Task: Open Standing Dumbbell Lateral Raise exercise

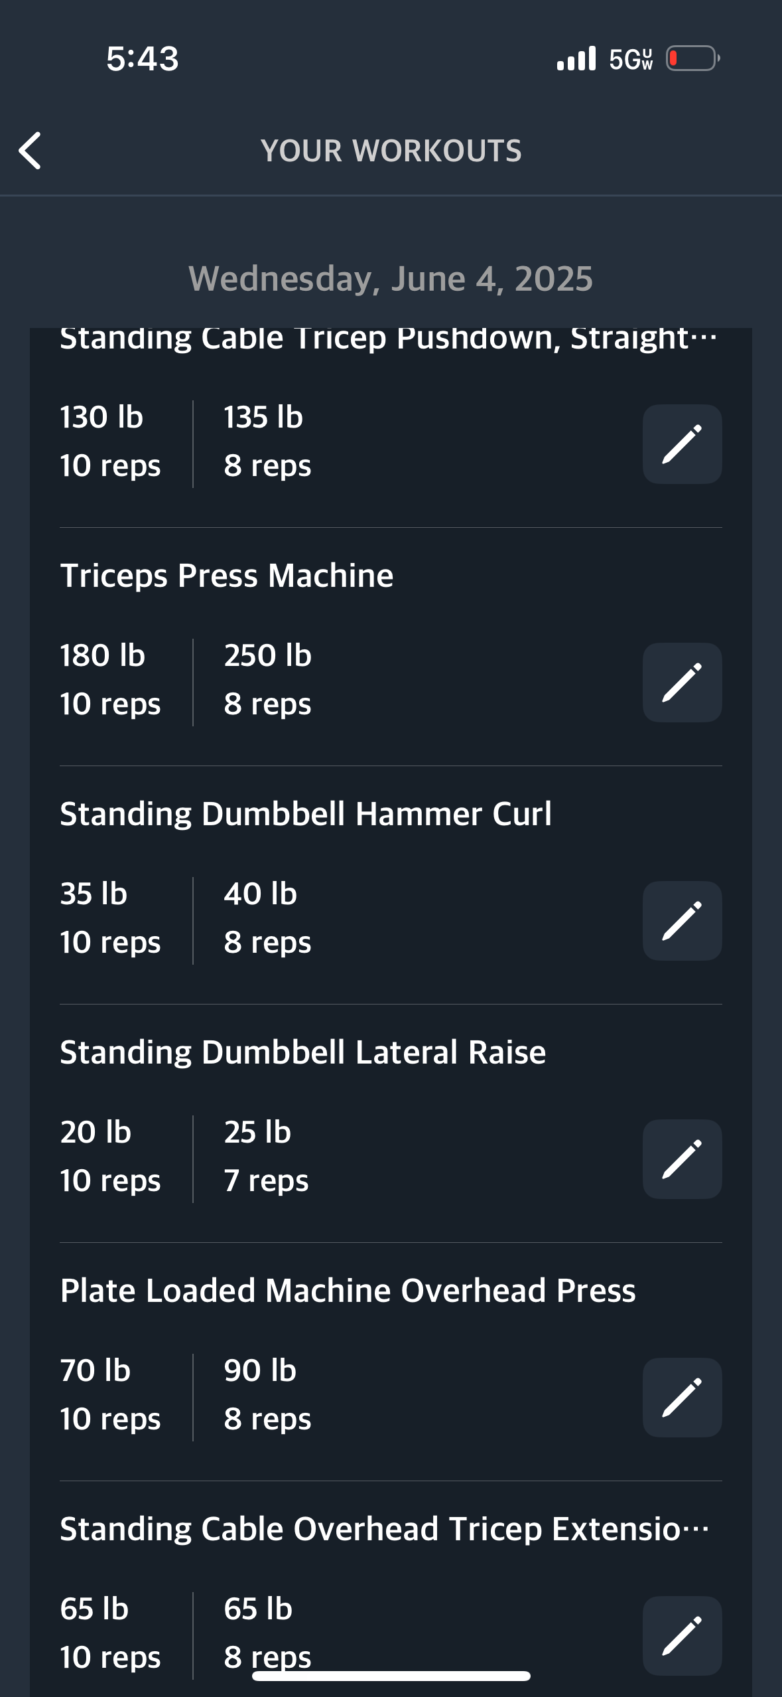Action: tap(303, 1052)
